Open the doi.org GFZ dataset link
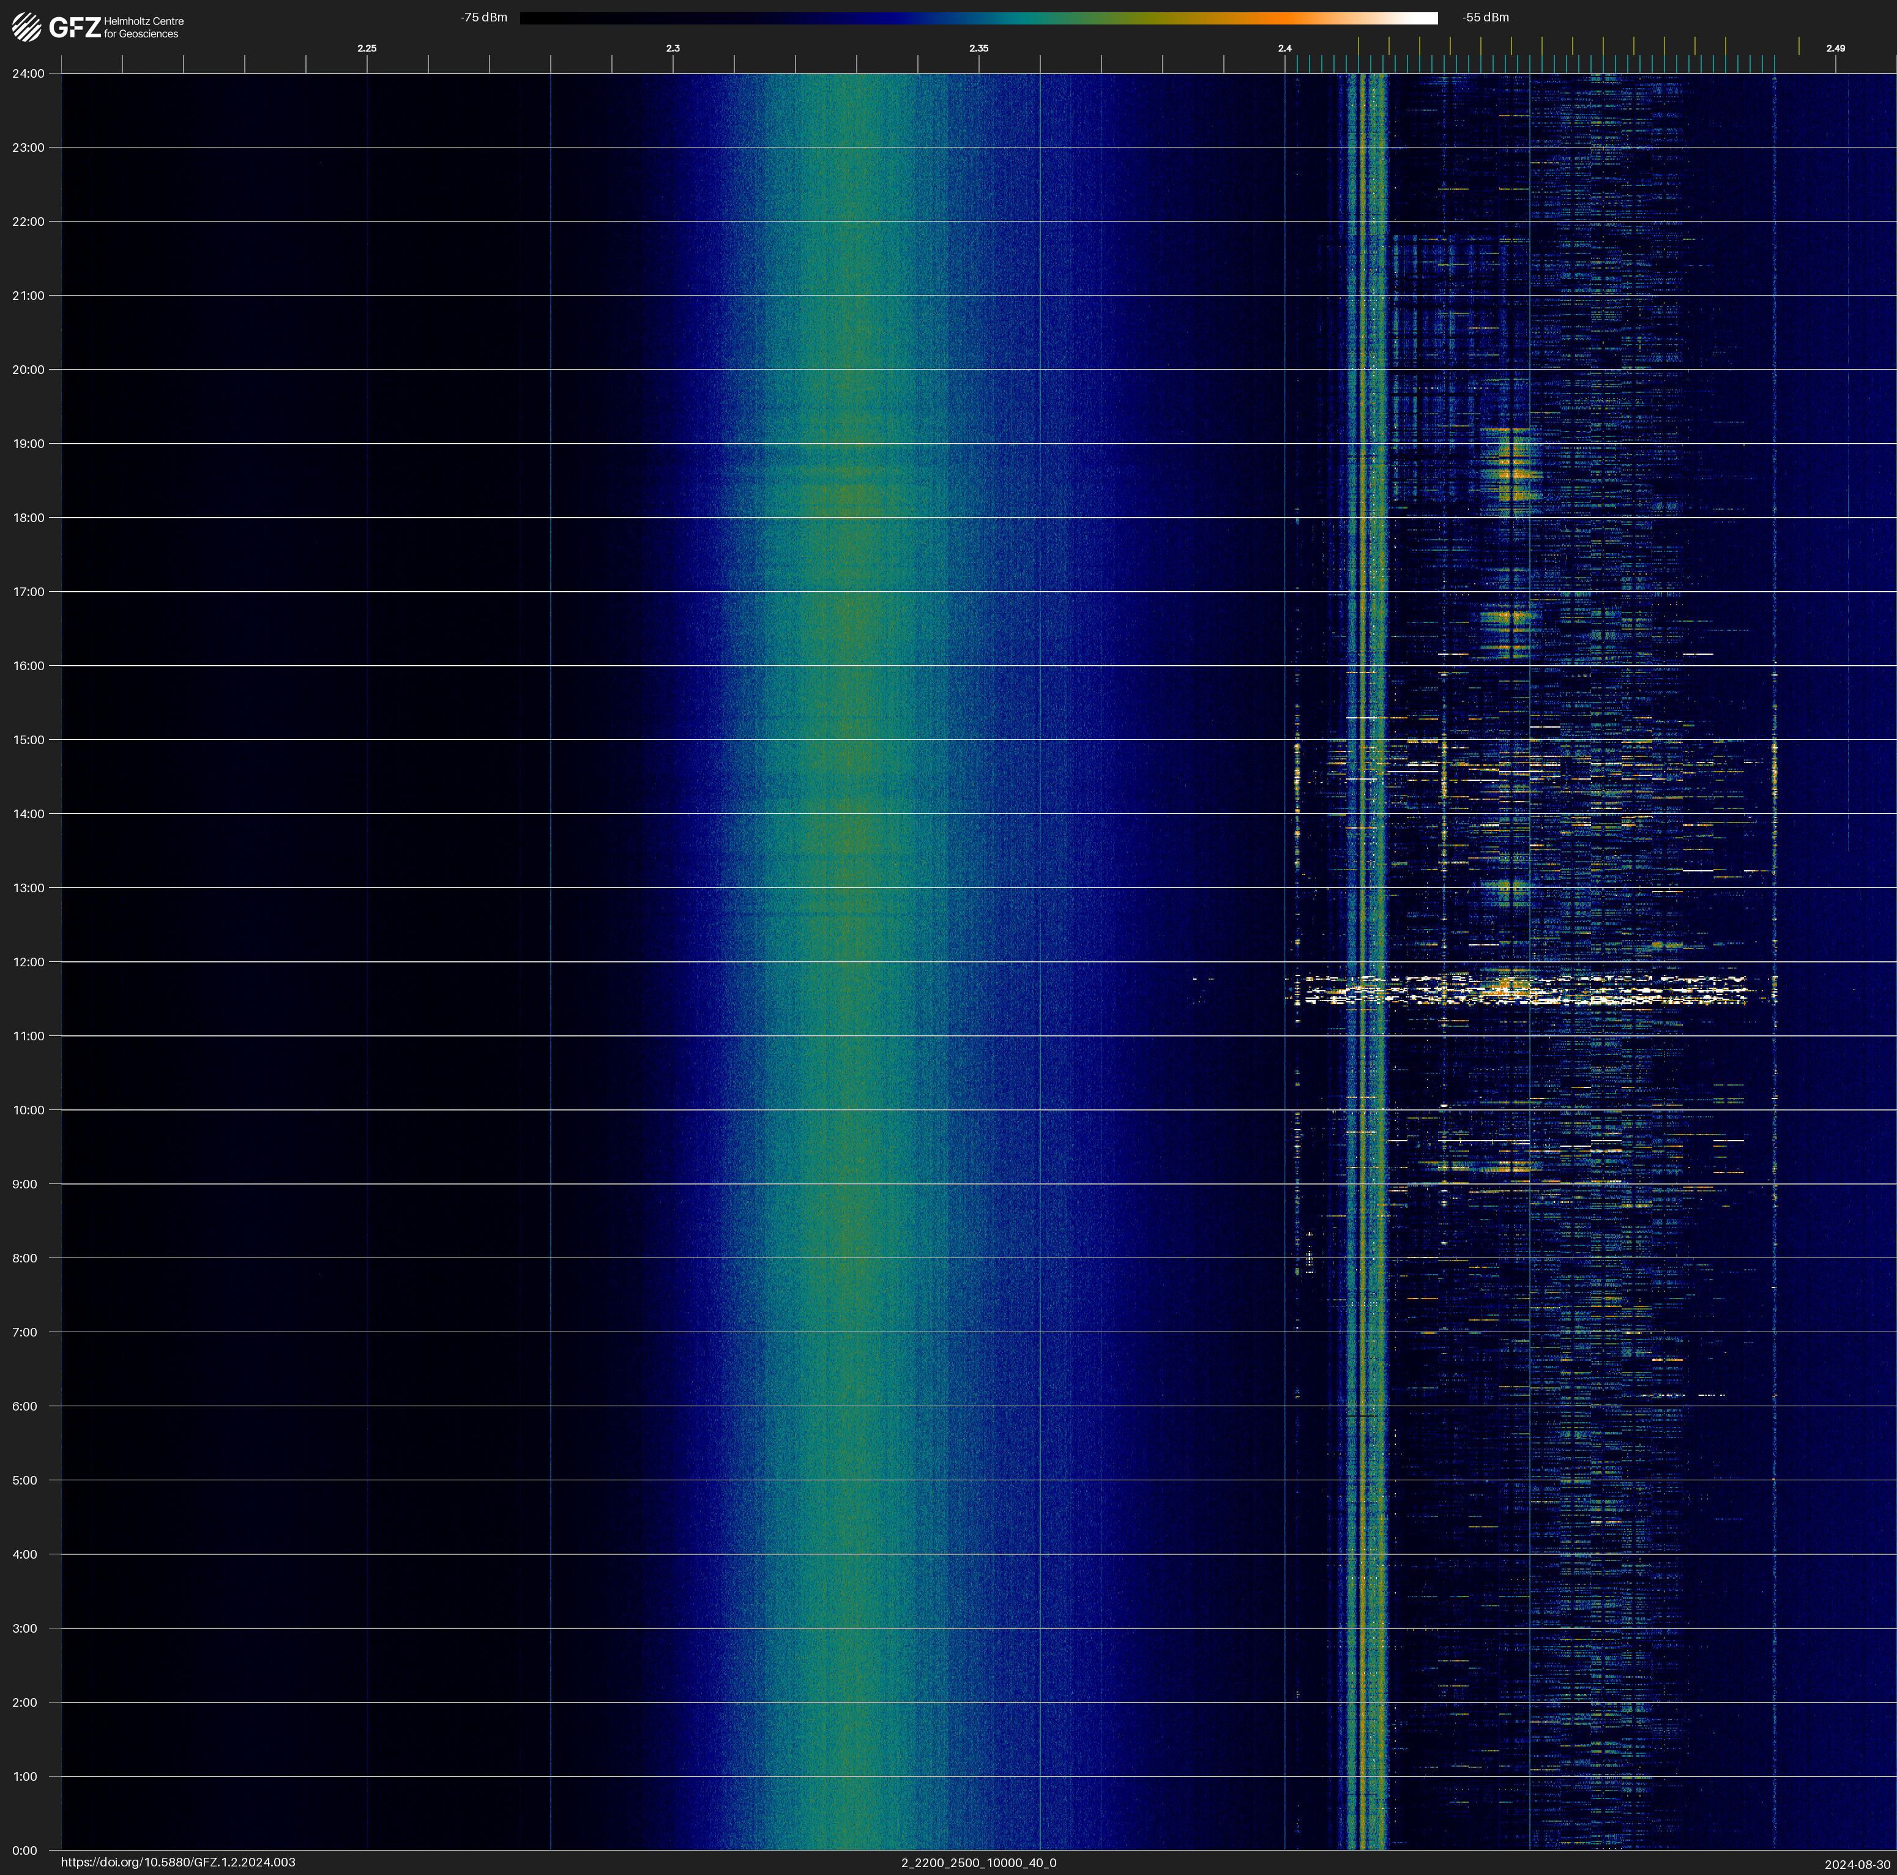 tap(177, 1862)
